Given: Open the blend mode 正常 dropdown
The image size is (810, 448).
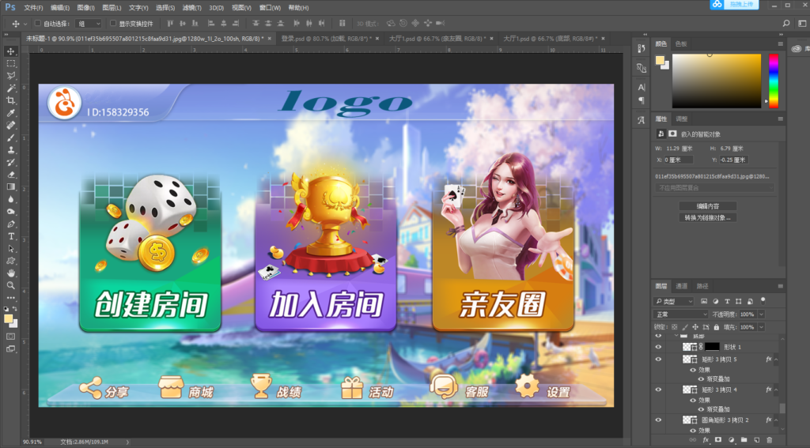Looking at the screenshot, I should (x=681, y=314).
